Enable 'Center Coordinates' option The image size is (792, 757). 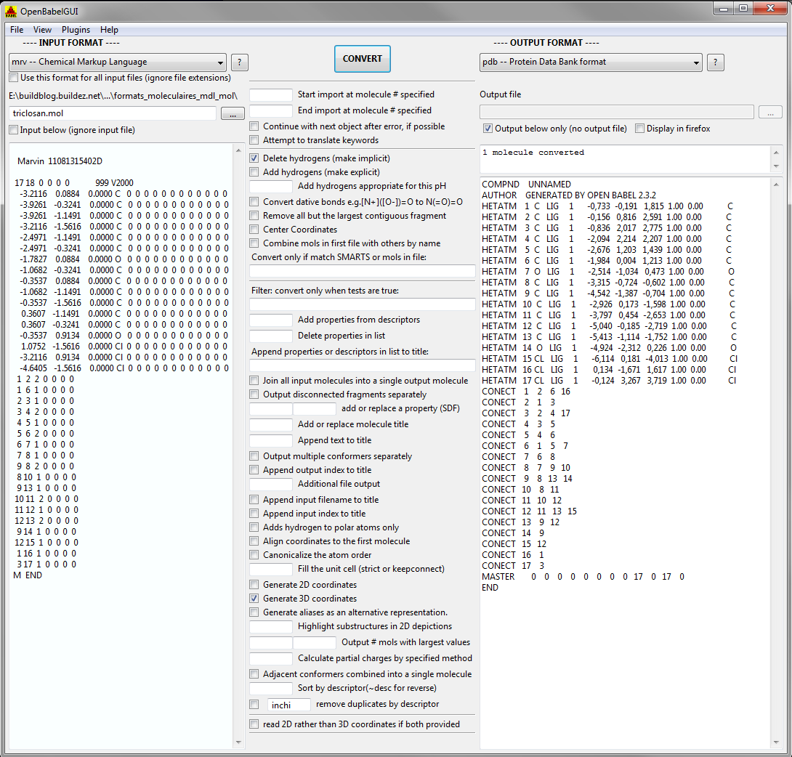click(x=254, y=230)
